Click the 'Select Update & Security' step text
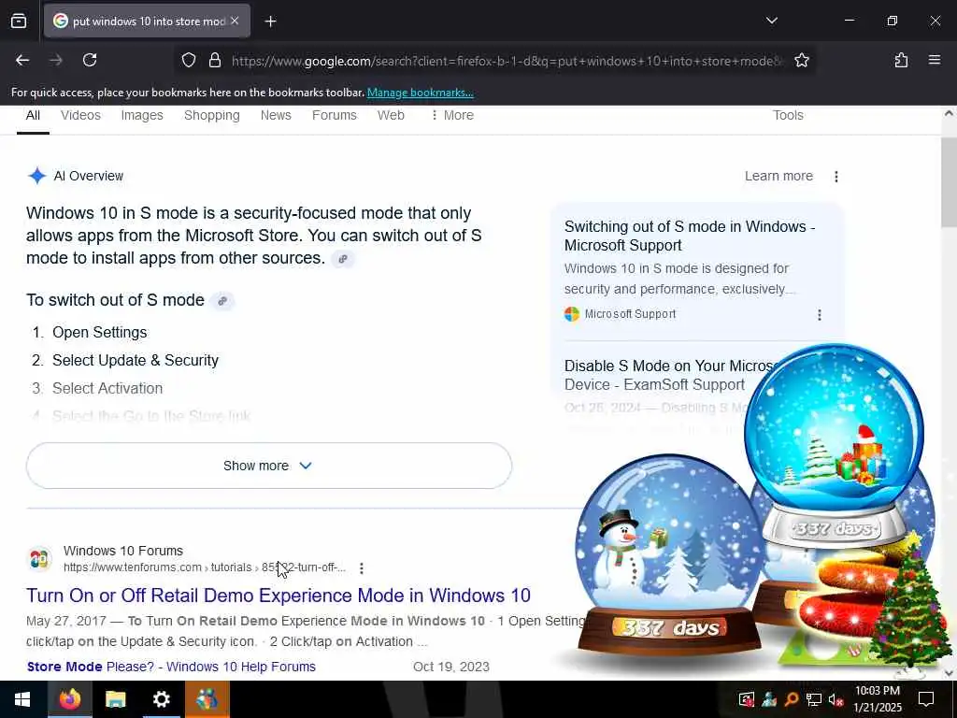Viewport: 957px width, 718px height. tap(136, 360)
